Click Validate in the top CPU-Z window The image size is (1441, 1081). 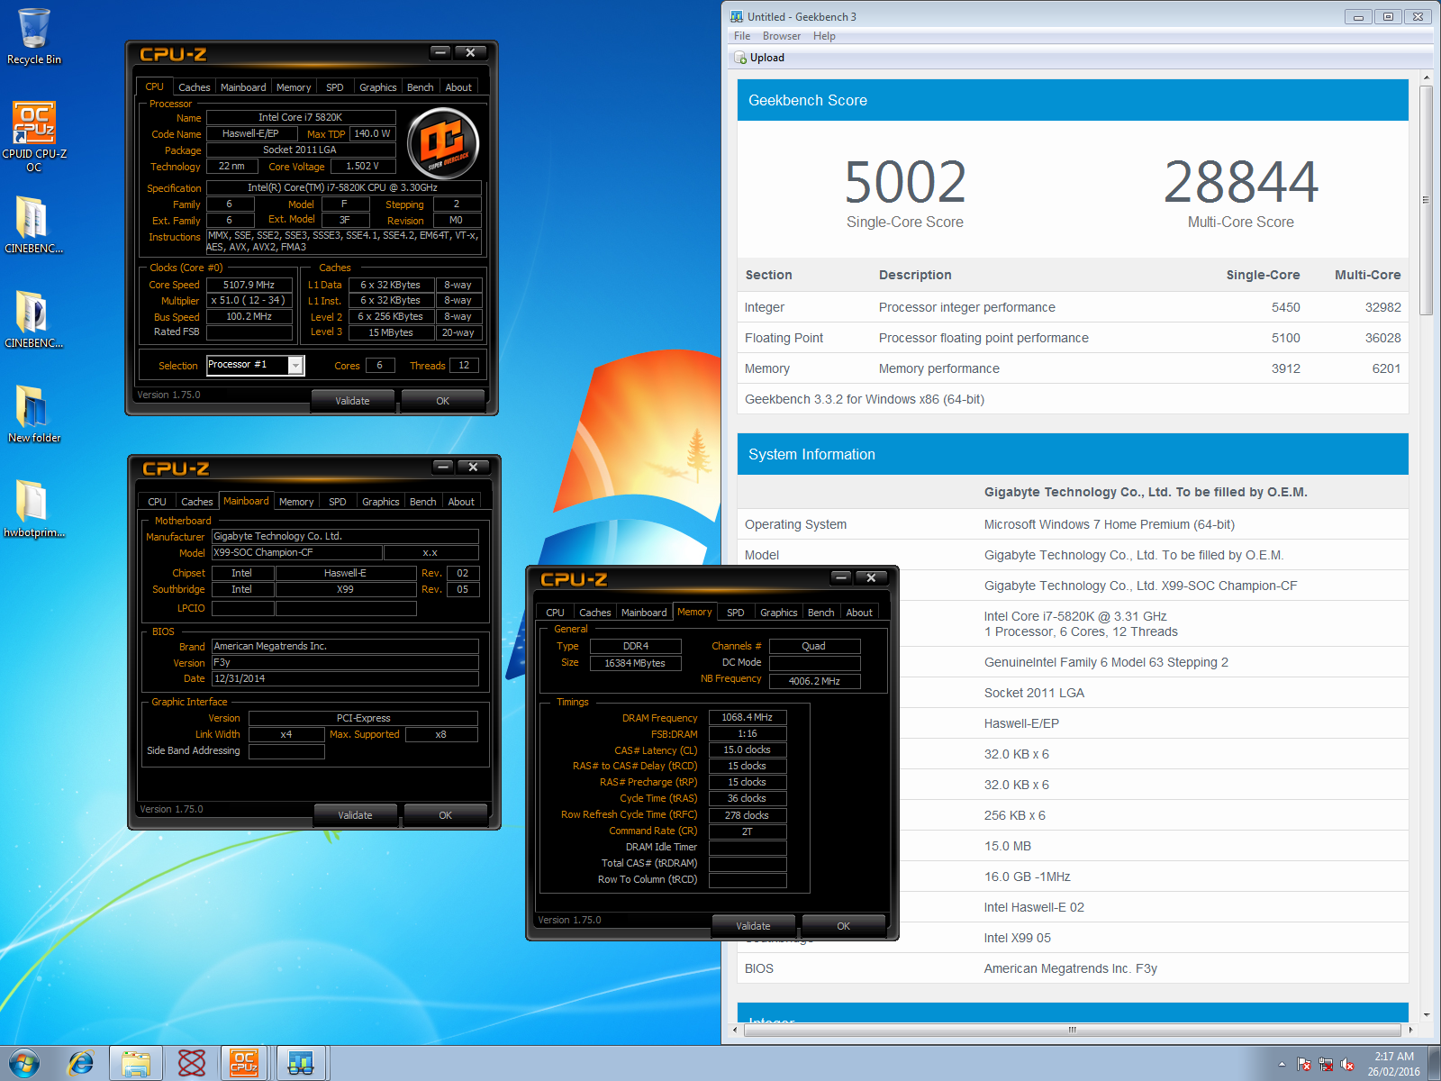[352, 401]
